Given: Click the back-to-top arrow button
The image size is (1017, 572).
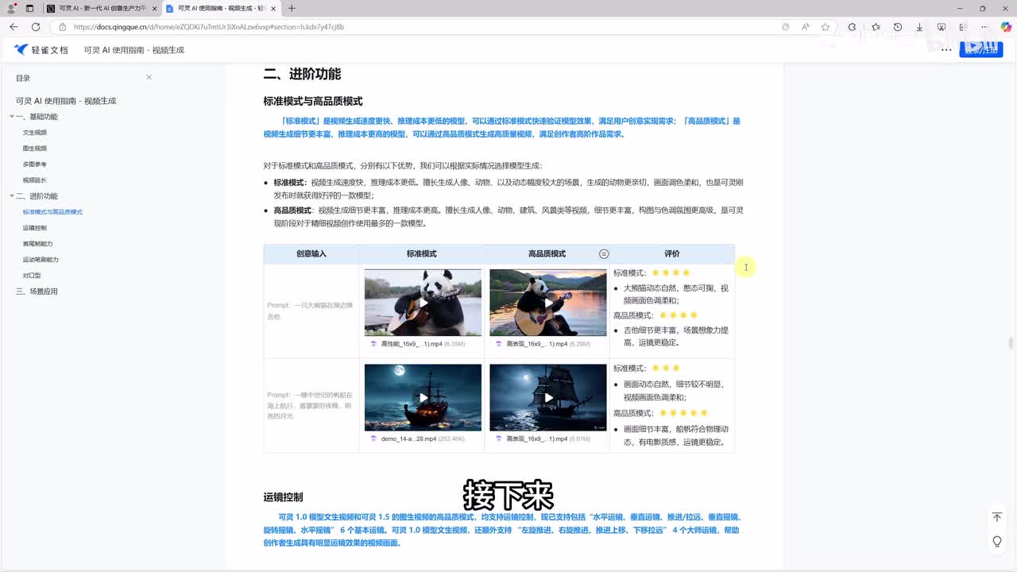Looking at the screenshot, I should [x=997, y=517].
